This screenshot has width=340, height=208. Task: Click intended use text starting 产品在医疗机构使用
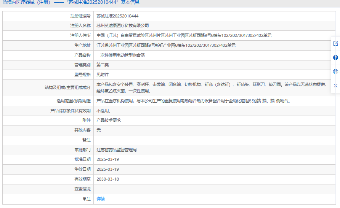[x=193, y=101]
